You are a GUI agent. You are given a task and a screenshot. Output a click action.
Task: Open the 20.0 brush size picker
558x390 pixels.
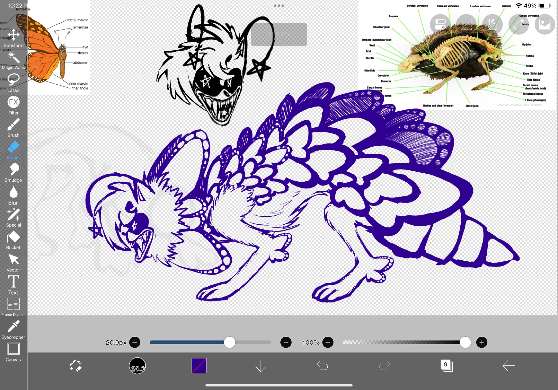137,365
